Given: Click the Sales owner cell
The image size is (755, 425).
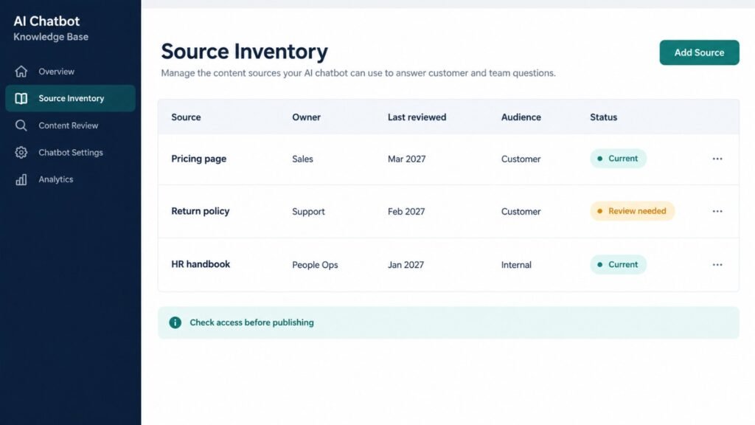Looking at the screenshot, I should click(x=302, y=159).
